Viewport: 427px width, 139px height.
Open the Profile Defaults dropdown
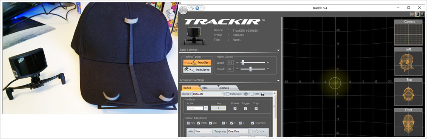coord(208,94)
